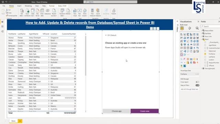Insert a New visual from ribbon
220x124 pixels.
click(x=75, y=12)
